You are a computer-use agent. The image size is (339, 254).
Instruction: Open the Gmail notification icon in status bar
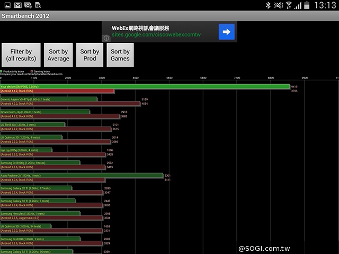(18, 5)
